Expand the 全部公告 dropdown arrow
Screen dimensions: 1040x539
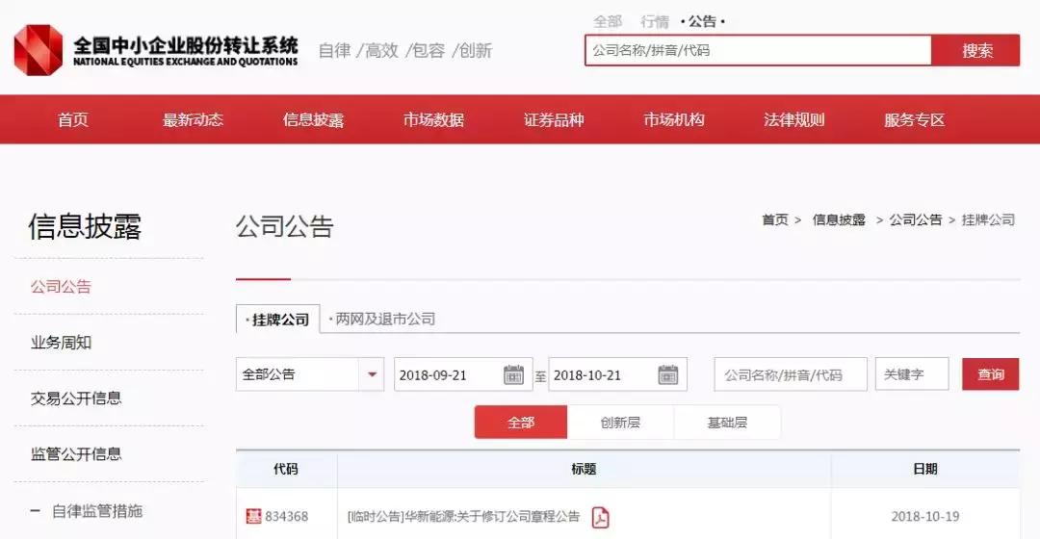[372, 374]
